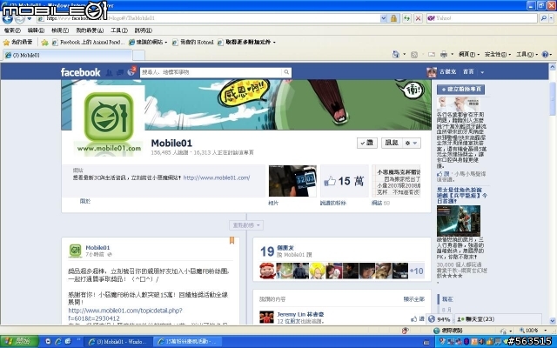Screen dimensions: 557x348
Task: Click the Facebook search input field
Action: coord(211,72)
